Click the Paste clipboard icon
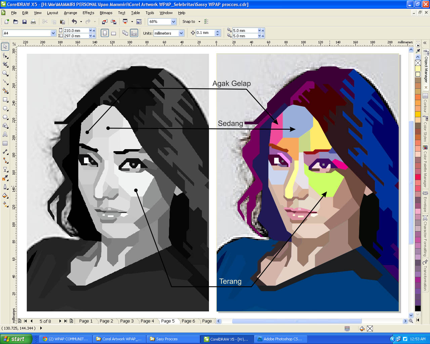The image size is (430, 344). pos(62,21)
